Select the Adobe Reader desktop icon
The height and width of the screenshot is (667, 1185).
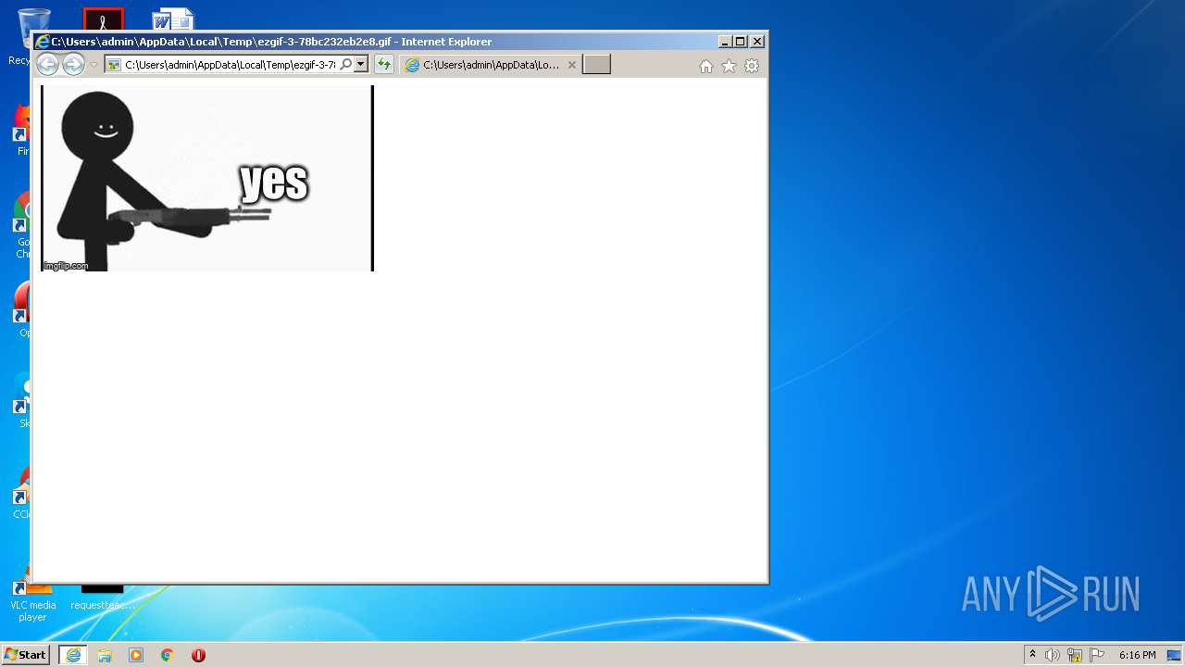pyautogui.click(x=103, y=19)
